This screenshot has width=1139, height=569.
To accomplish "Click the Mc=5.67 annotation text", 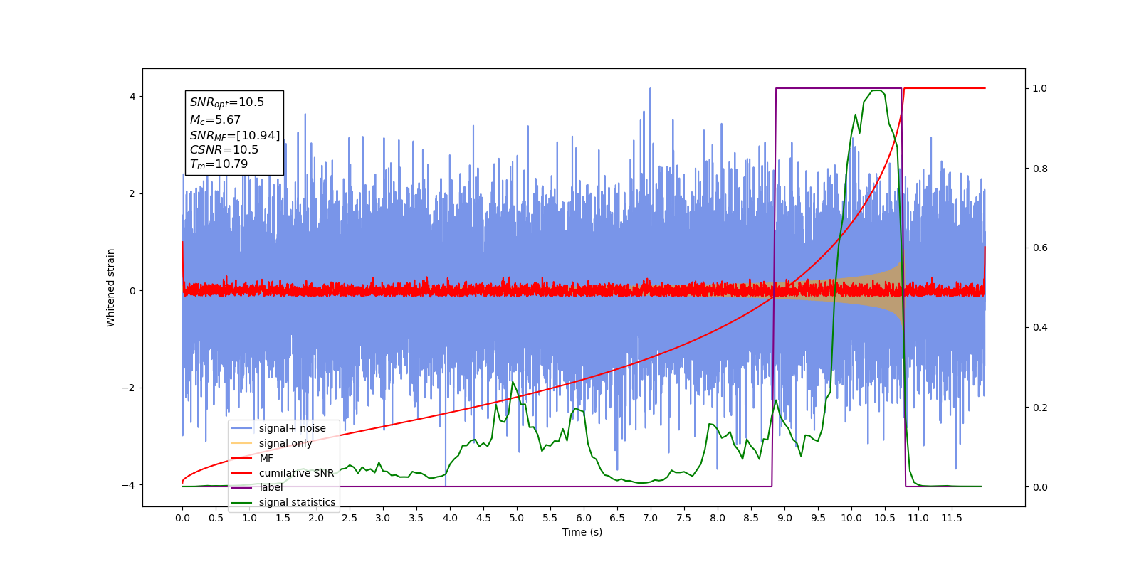I will pyautogui.click(x=215, y=120).
